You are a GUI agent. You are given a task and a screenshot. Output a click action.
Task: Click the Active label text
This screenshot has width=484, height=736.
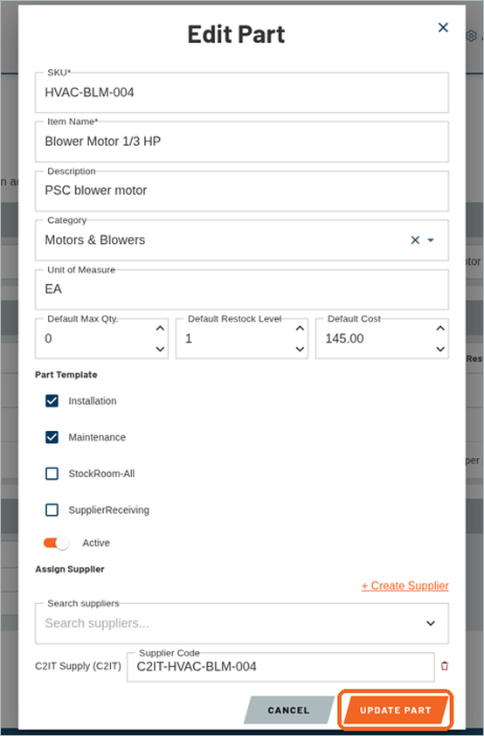click(x=96, y=543)
